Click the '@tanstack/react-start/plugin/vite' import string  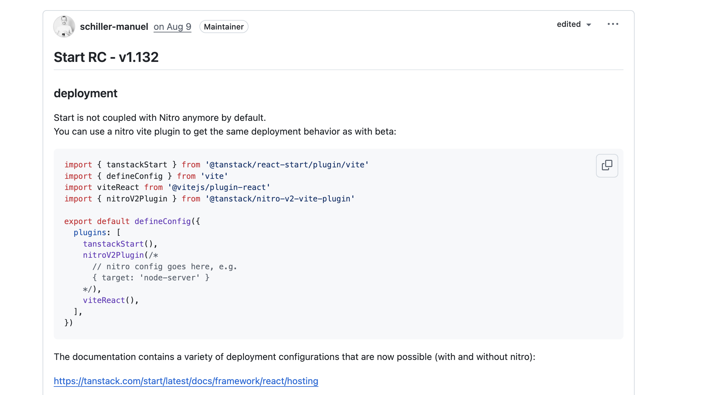tap(287, 165)
